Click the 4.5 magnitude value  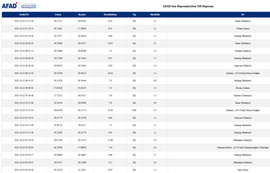155,110
